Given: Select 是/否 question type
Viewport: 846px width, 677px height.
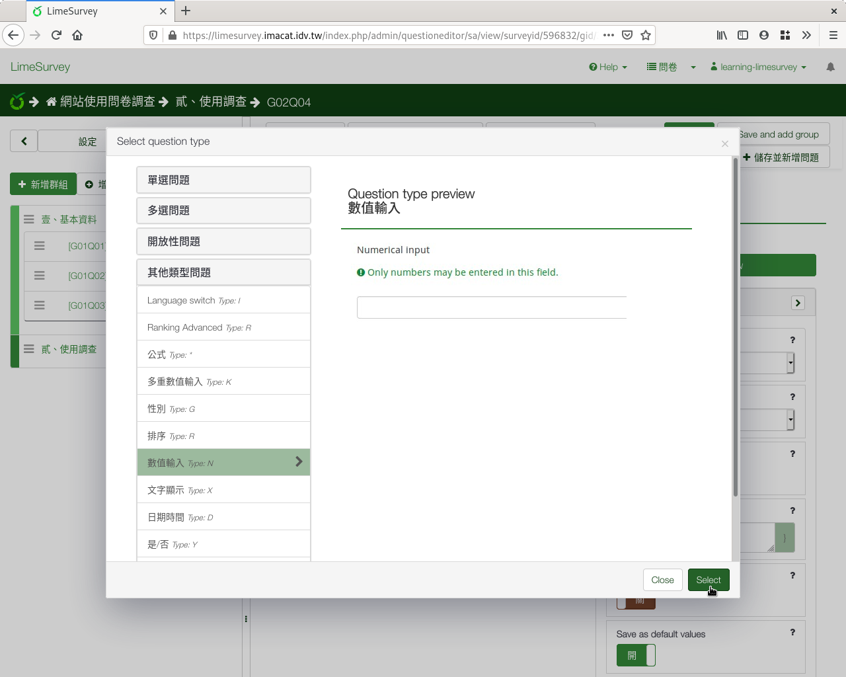Looking at the screenshot, I should tap(223, 544).
